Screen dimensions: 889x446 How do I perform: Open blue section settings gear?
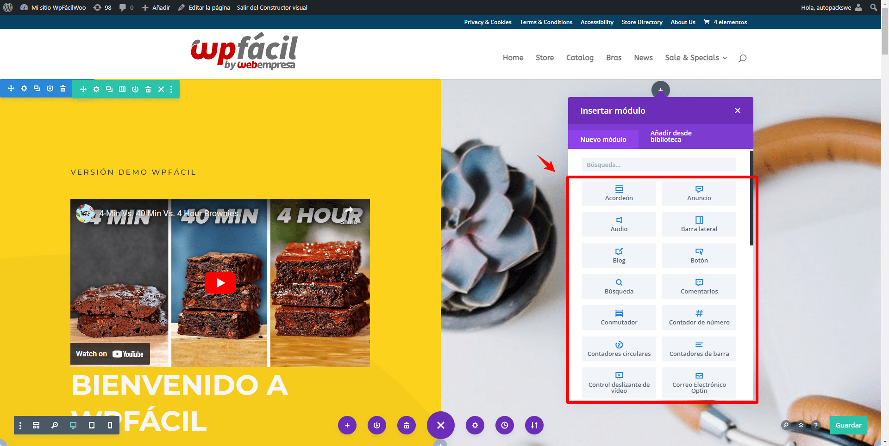[24, 88]
